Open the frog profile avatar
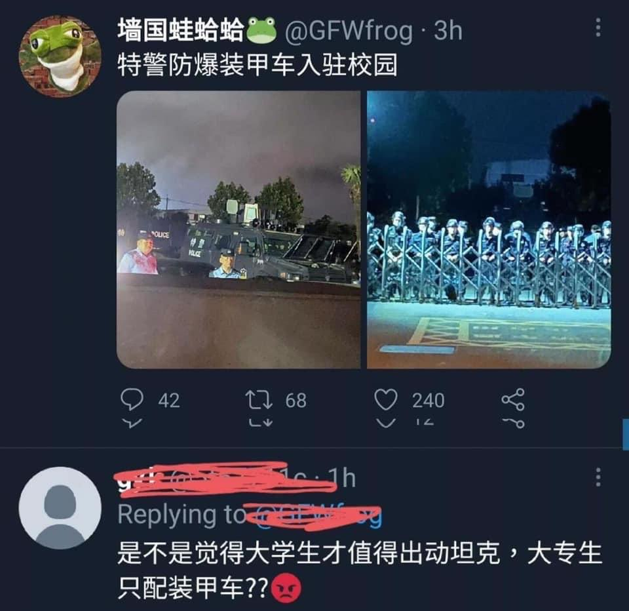 pos(60,56)
